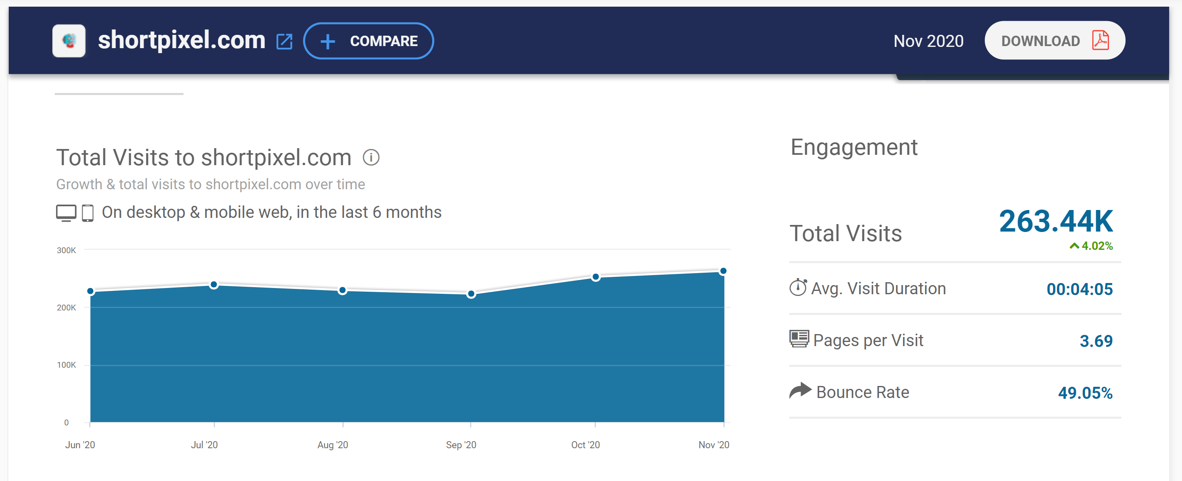
Task: Click the Bounce Rate label
Action: tap(863, 392)
